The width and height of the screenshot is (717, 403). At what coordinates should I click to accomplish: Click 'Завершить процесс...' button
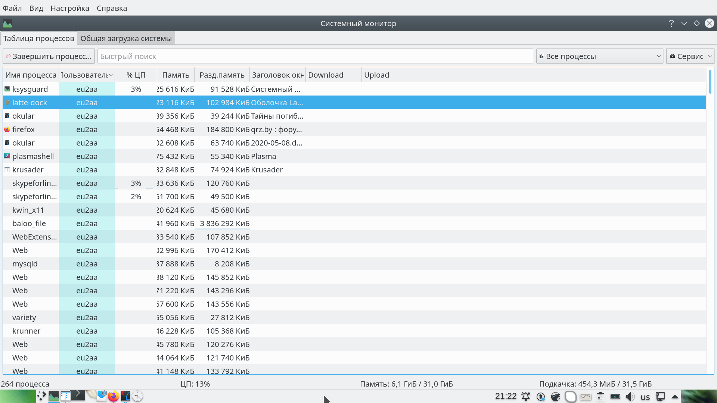click(x=49, y=56)
